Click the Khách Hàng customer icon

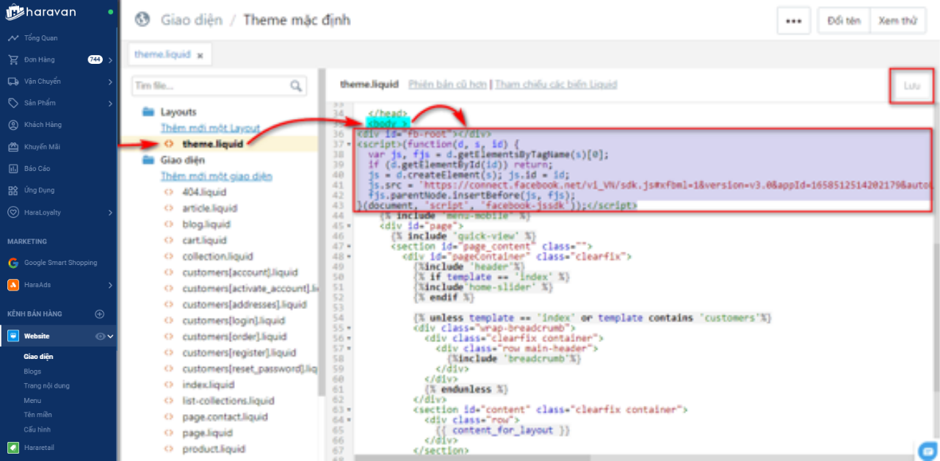point(13,125)
